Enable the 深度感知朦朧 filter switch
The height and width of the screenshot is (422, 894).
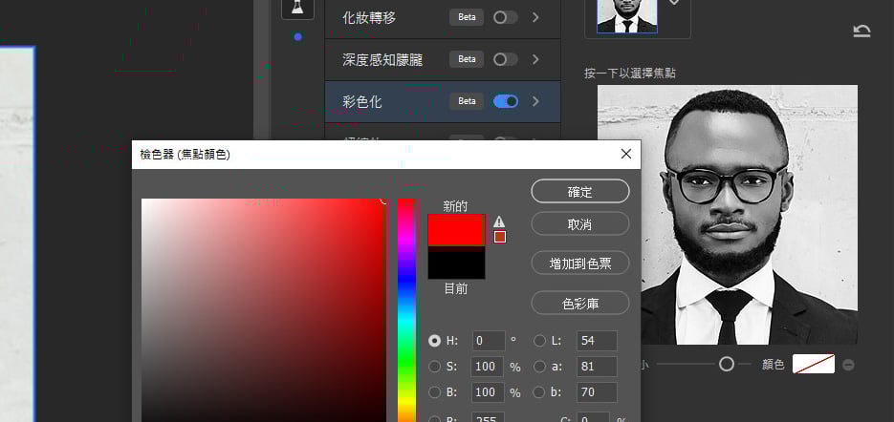[505, 59]
